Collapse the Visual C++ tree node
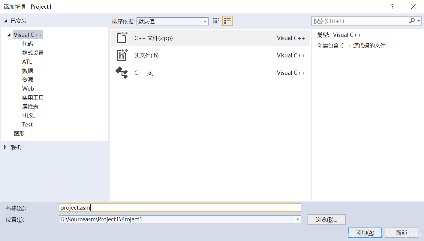The image size is (424, 241). (x=9, y=35)
